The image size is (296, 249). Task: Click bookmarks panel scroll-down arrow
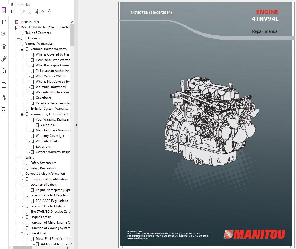pyautogui.click(x=72, y=244)
